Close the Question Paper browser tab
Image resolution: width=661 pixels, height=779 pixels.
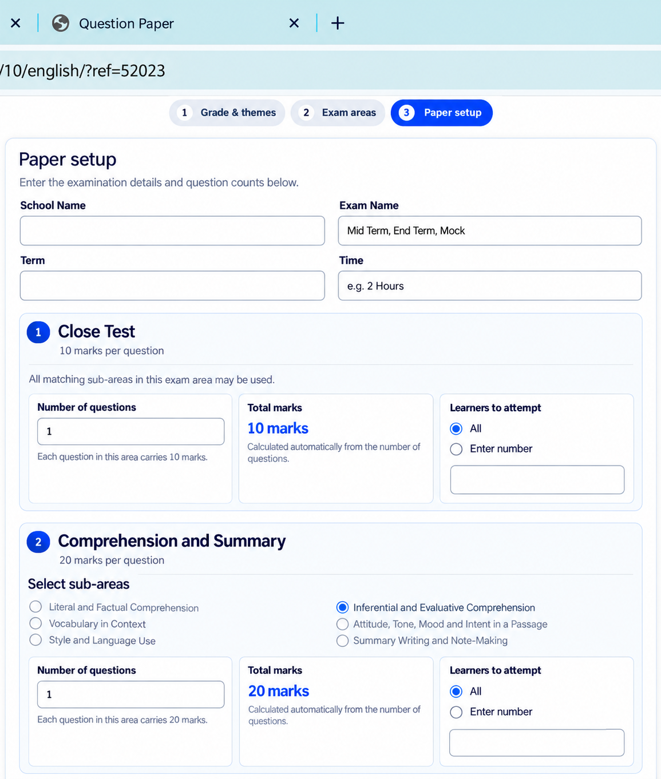(294, 23)
